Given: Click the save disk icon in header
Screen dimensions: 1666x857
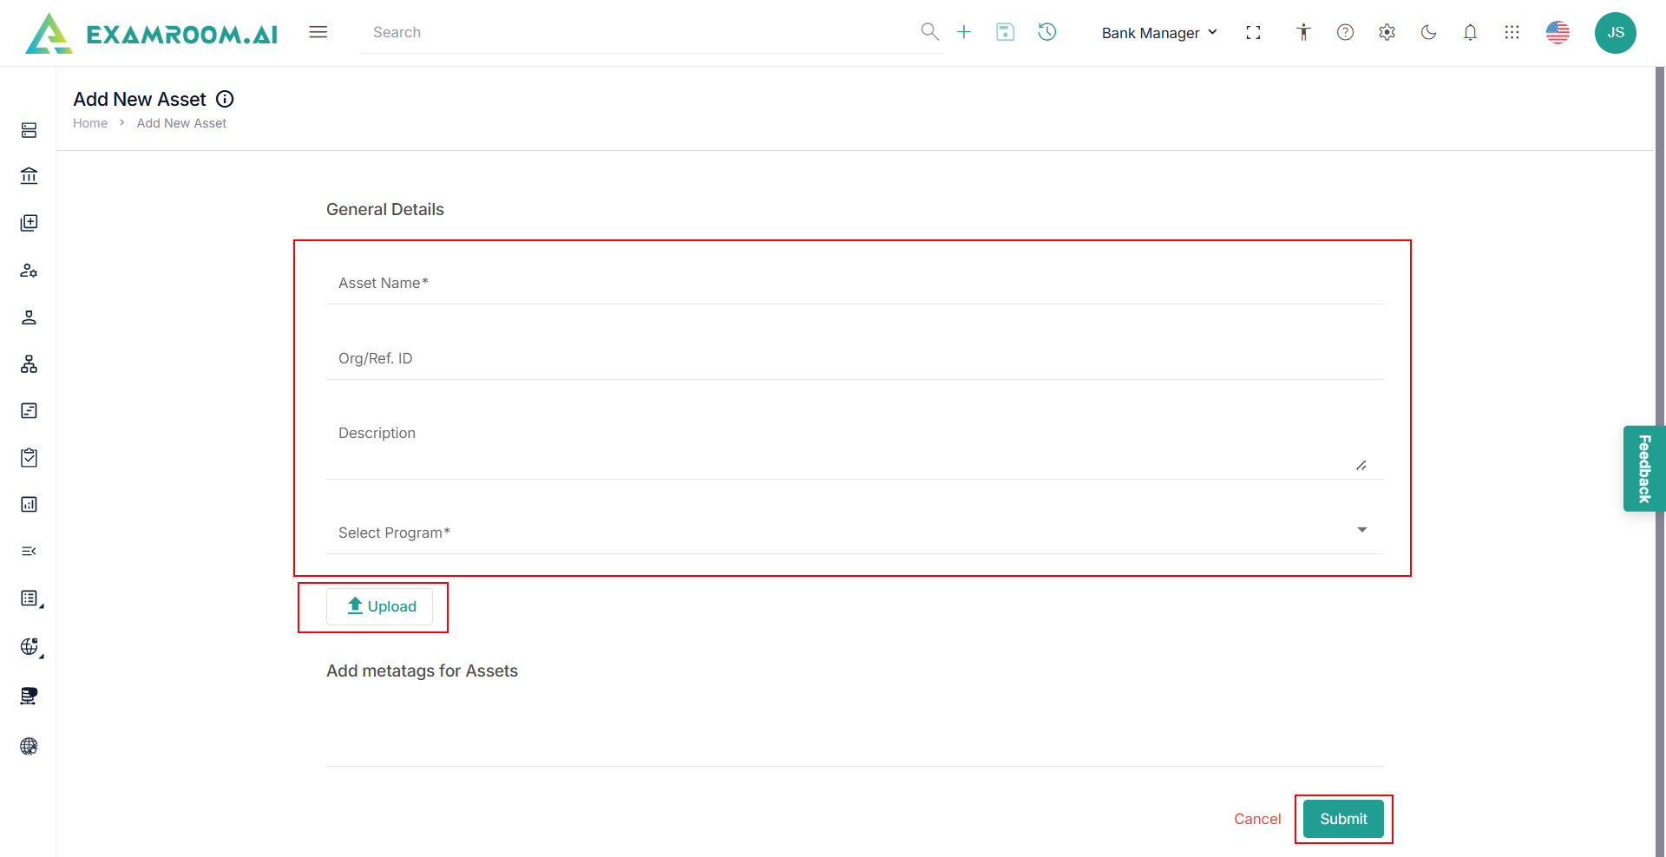Looking at the screenshot, I should click(x=1006, y=32).
